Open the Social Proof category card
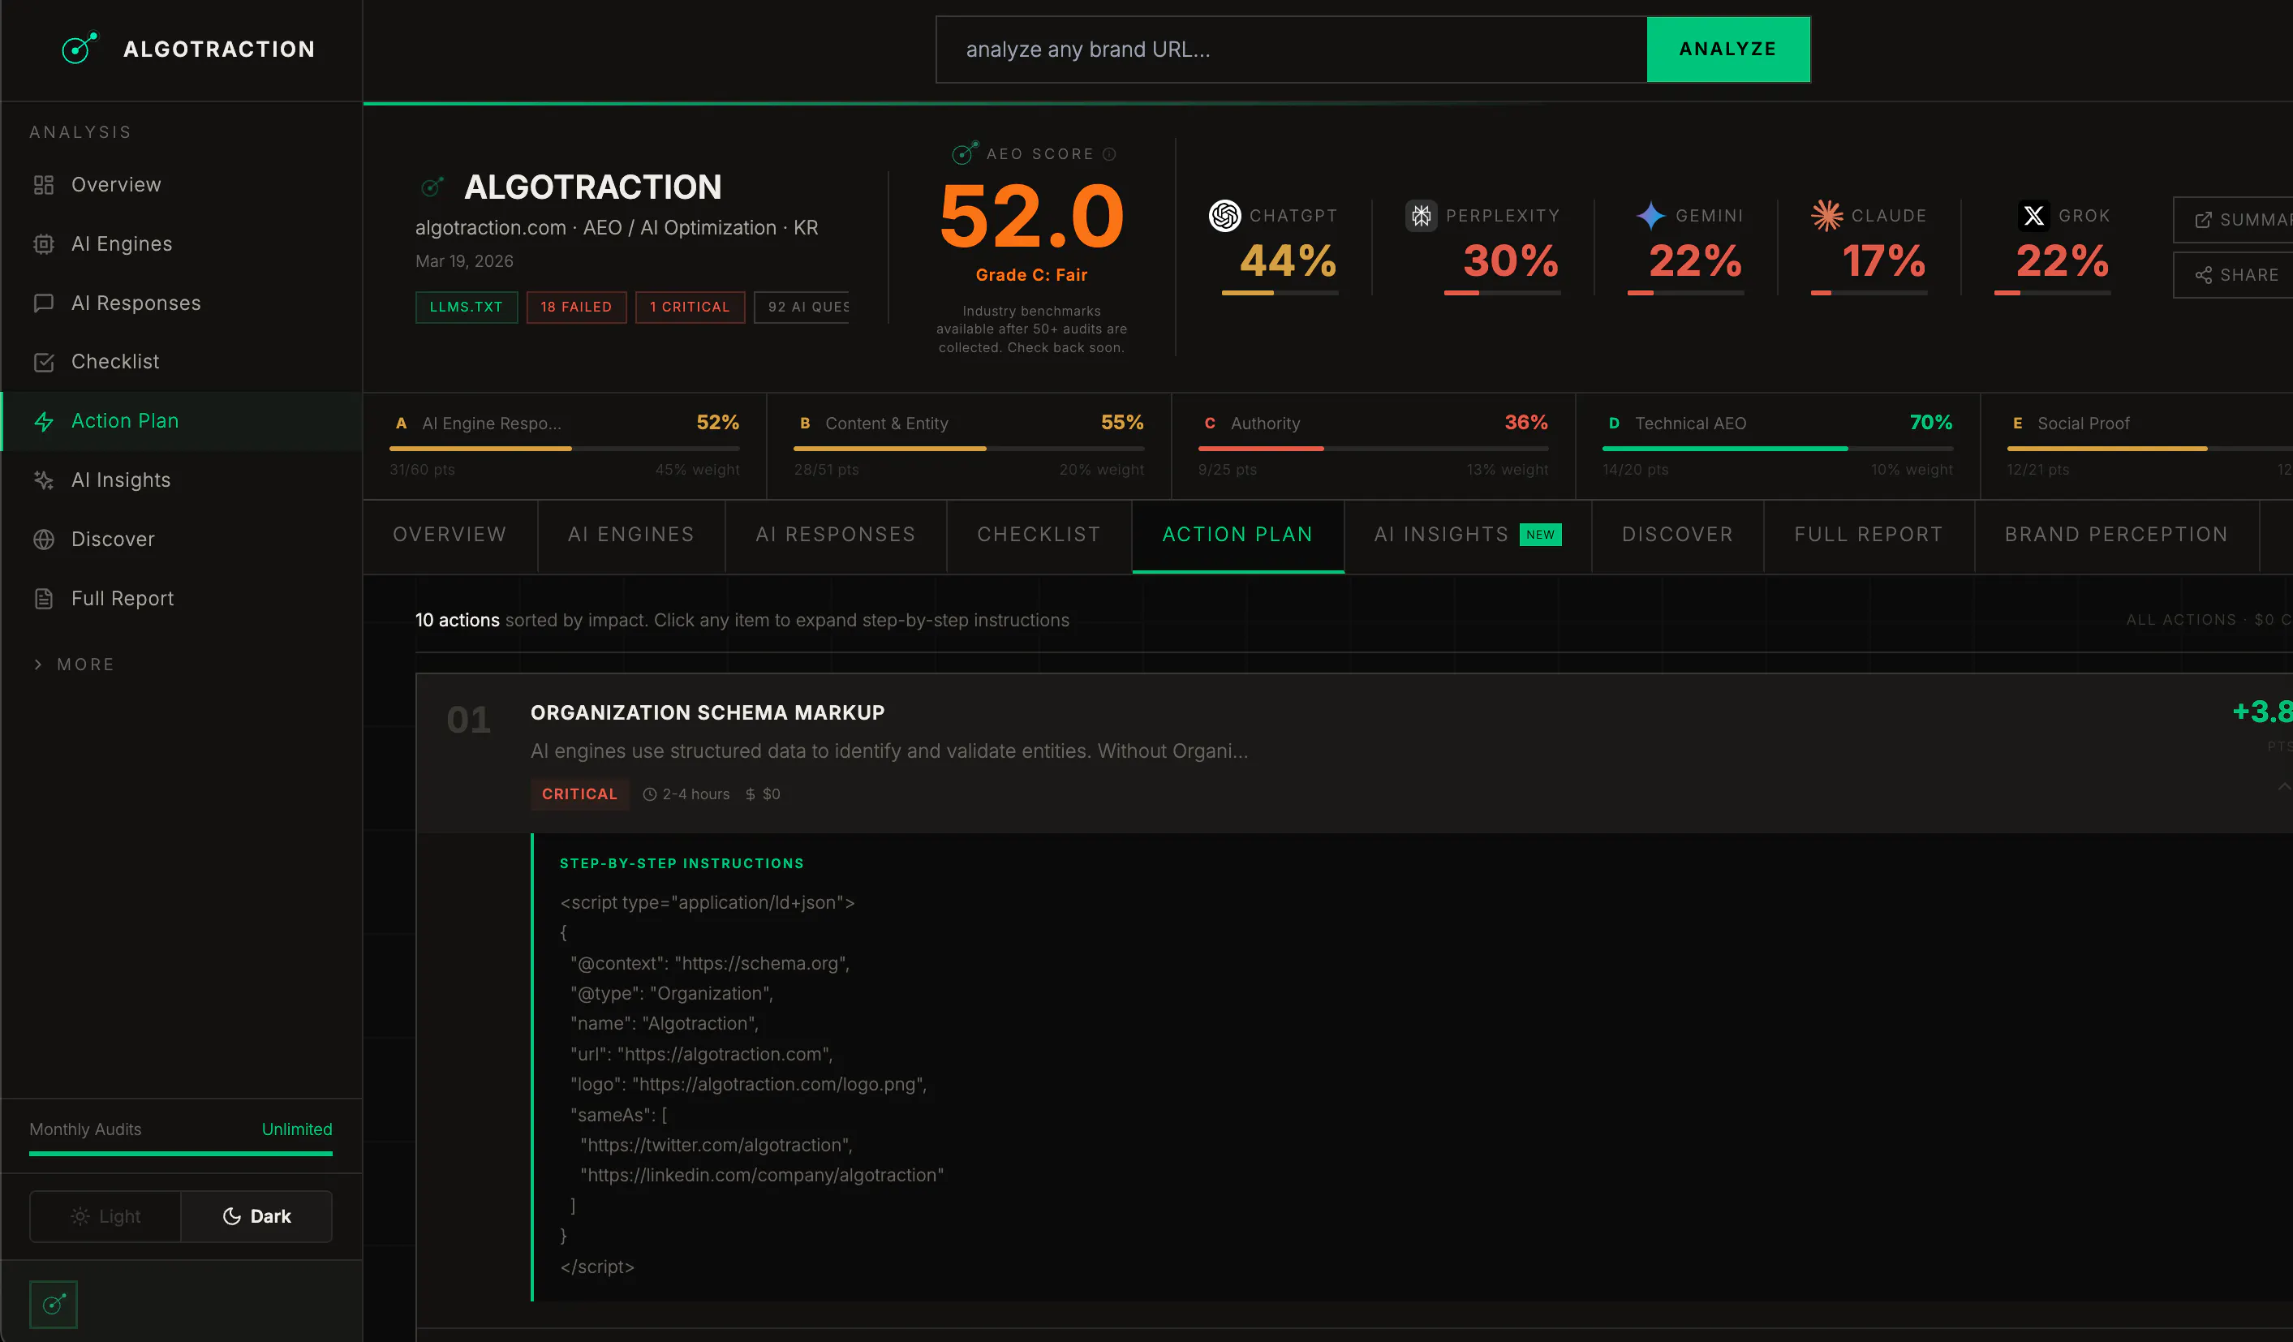 tap(2137, 445)
